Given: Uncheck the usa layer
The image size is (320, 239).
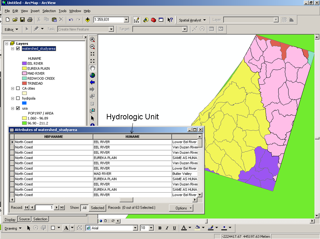Looking at the screenshot, I should tap(18, 108).
